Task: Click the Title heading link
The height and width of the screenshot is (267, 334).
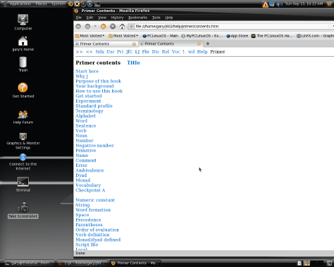Action: (x=134, y=63)
